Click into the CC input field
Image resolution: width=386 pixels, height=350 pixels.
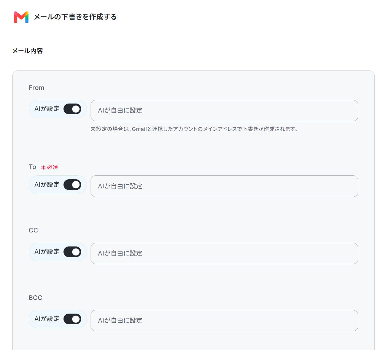[224, 253]
